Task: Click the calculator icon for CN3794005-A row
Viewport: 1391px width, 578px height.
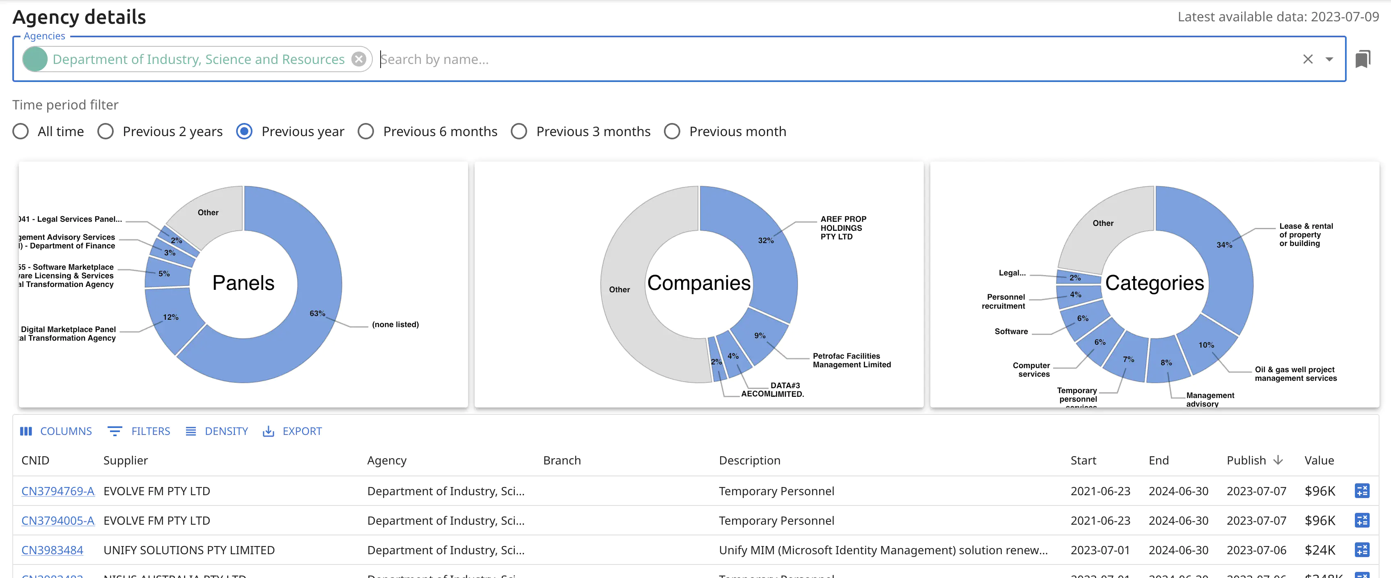Action: point(1361,520)
